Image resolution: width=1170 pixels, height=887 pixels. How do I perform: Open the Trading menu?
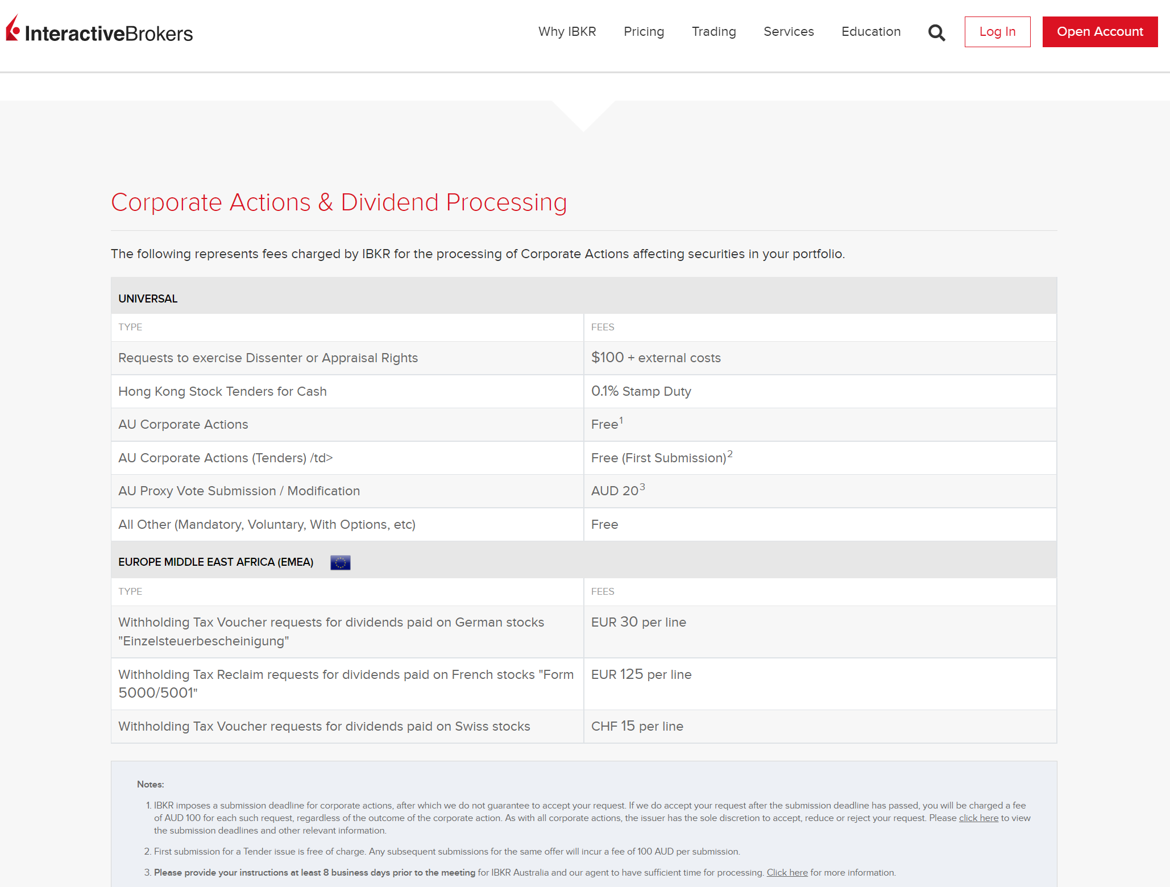(x=713, y=32)
